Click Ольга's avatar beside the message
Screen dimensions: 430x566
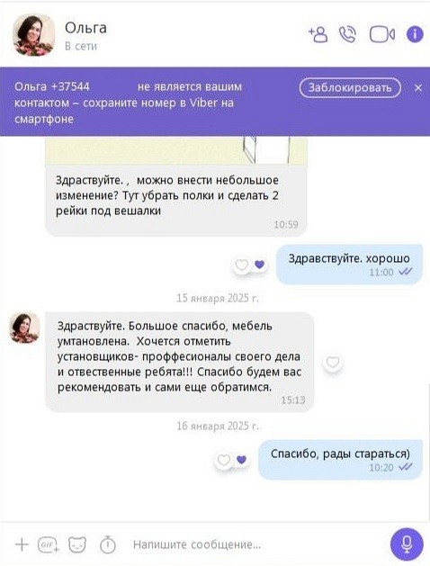click(24, 328)
